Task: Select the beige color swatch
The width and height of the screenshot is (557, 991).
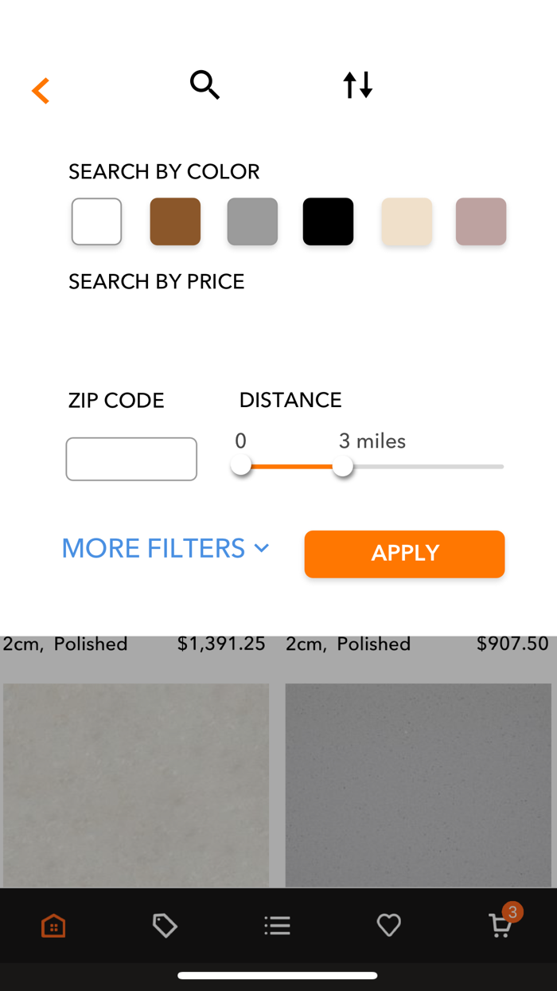Action: [406, 221]
